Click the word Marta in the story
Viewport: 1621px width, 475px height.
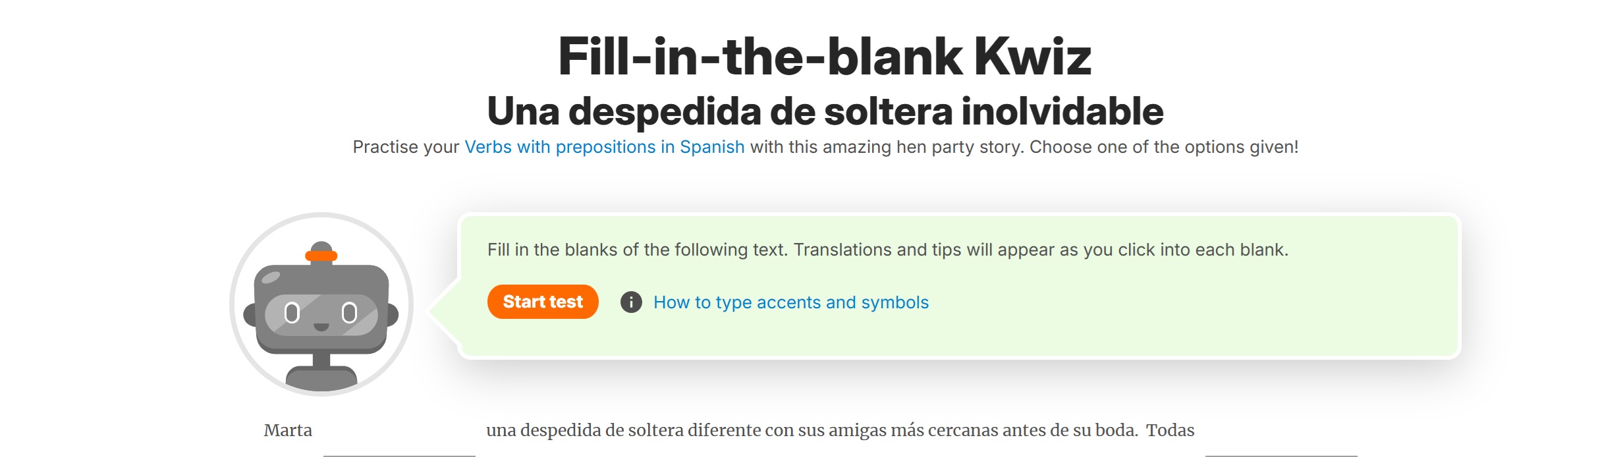tap(288, 430)
